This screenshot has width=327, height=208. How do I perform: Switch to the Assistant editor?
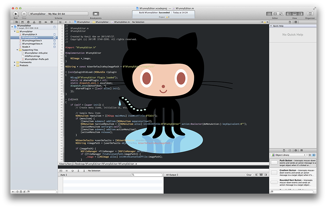tap(275, 14)
